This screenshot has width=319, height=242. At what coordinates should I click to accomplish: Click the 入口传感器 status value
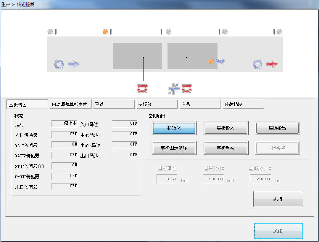tap(64, 134)
